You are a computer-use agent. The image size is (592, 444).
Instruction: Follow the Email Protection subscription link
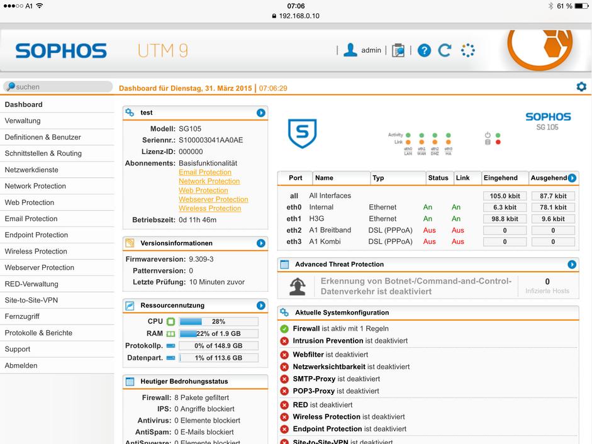point(205,172)
